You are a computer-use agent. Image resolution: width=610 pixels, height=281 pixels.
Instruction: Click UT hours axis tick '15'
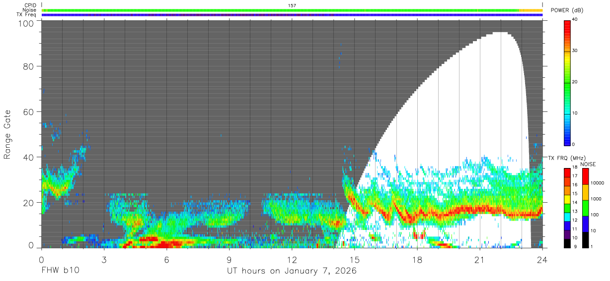pos(355,259)
